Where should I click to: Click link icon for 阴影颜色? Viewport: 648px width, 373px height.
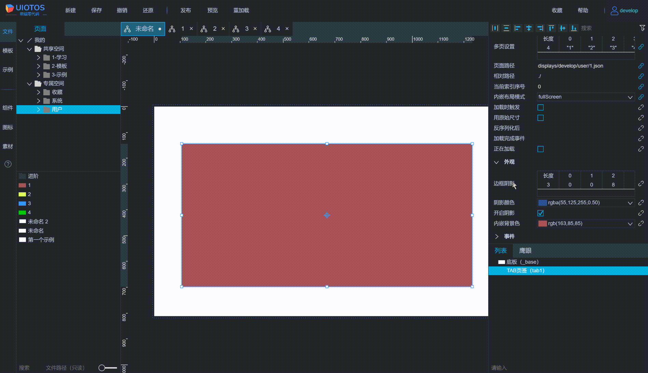(641, 203)
